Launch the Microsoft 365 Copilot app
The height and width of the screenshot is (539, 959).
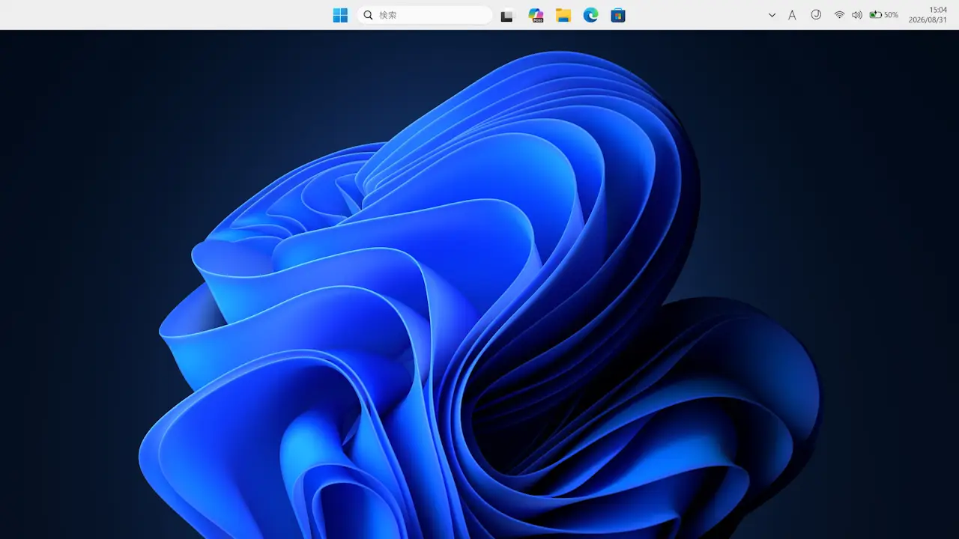[x=536, y=15]
